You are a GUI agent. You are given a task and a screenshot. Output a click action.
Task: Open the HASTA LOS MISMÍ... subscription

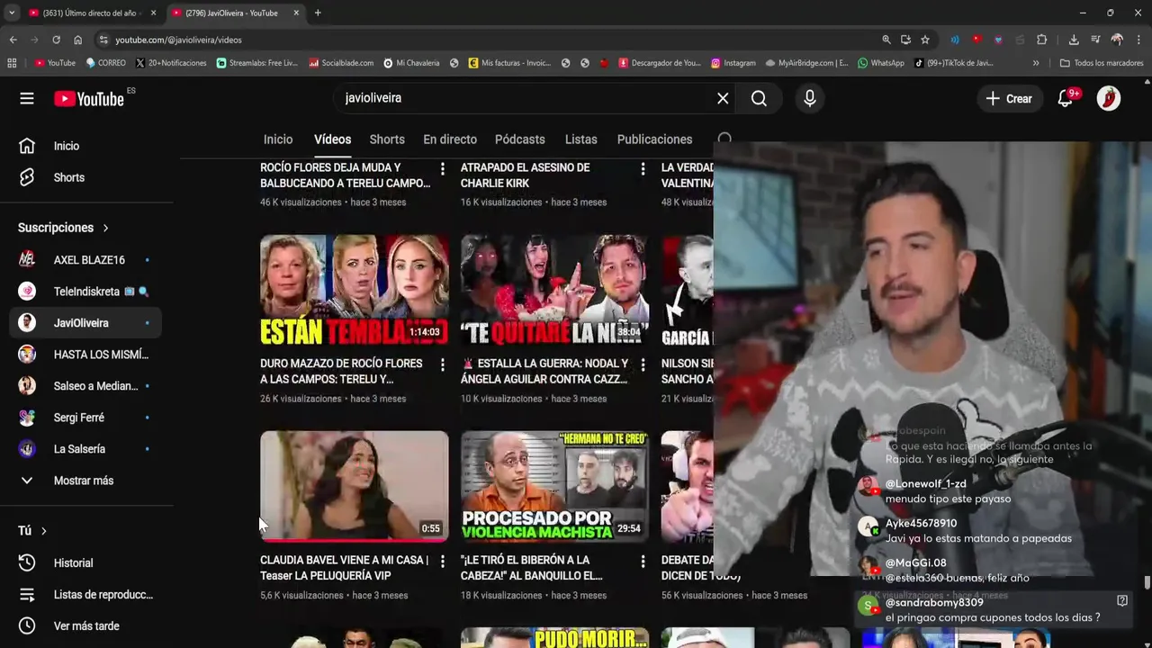point(87,355)
